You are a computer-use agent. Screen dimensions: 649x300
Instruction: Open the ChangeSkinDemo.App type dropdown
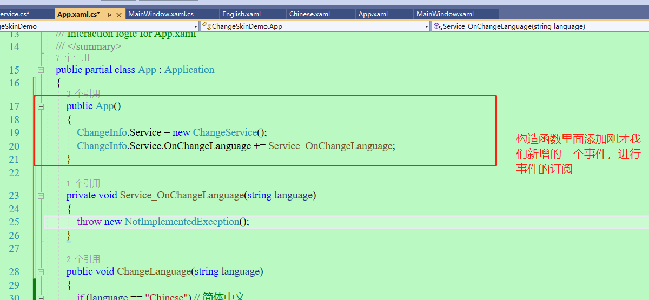point(427,26)
